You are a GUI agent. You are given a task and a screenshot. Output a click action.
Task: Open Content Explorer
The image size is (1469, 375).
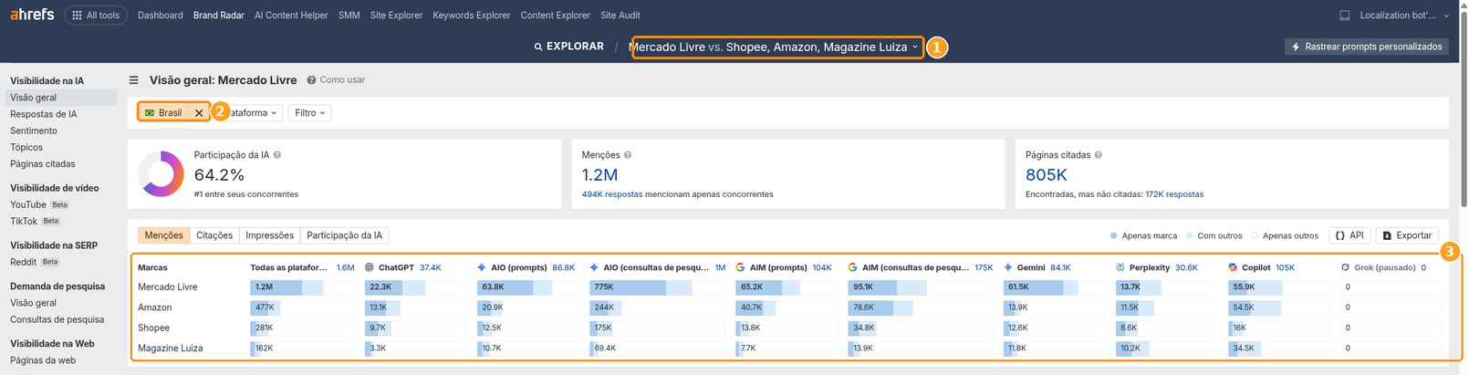(556, 16)
